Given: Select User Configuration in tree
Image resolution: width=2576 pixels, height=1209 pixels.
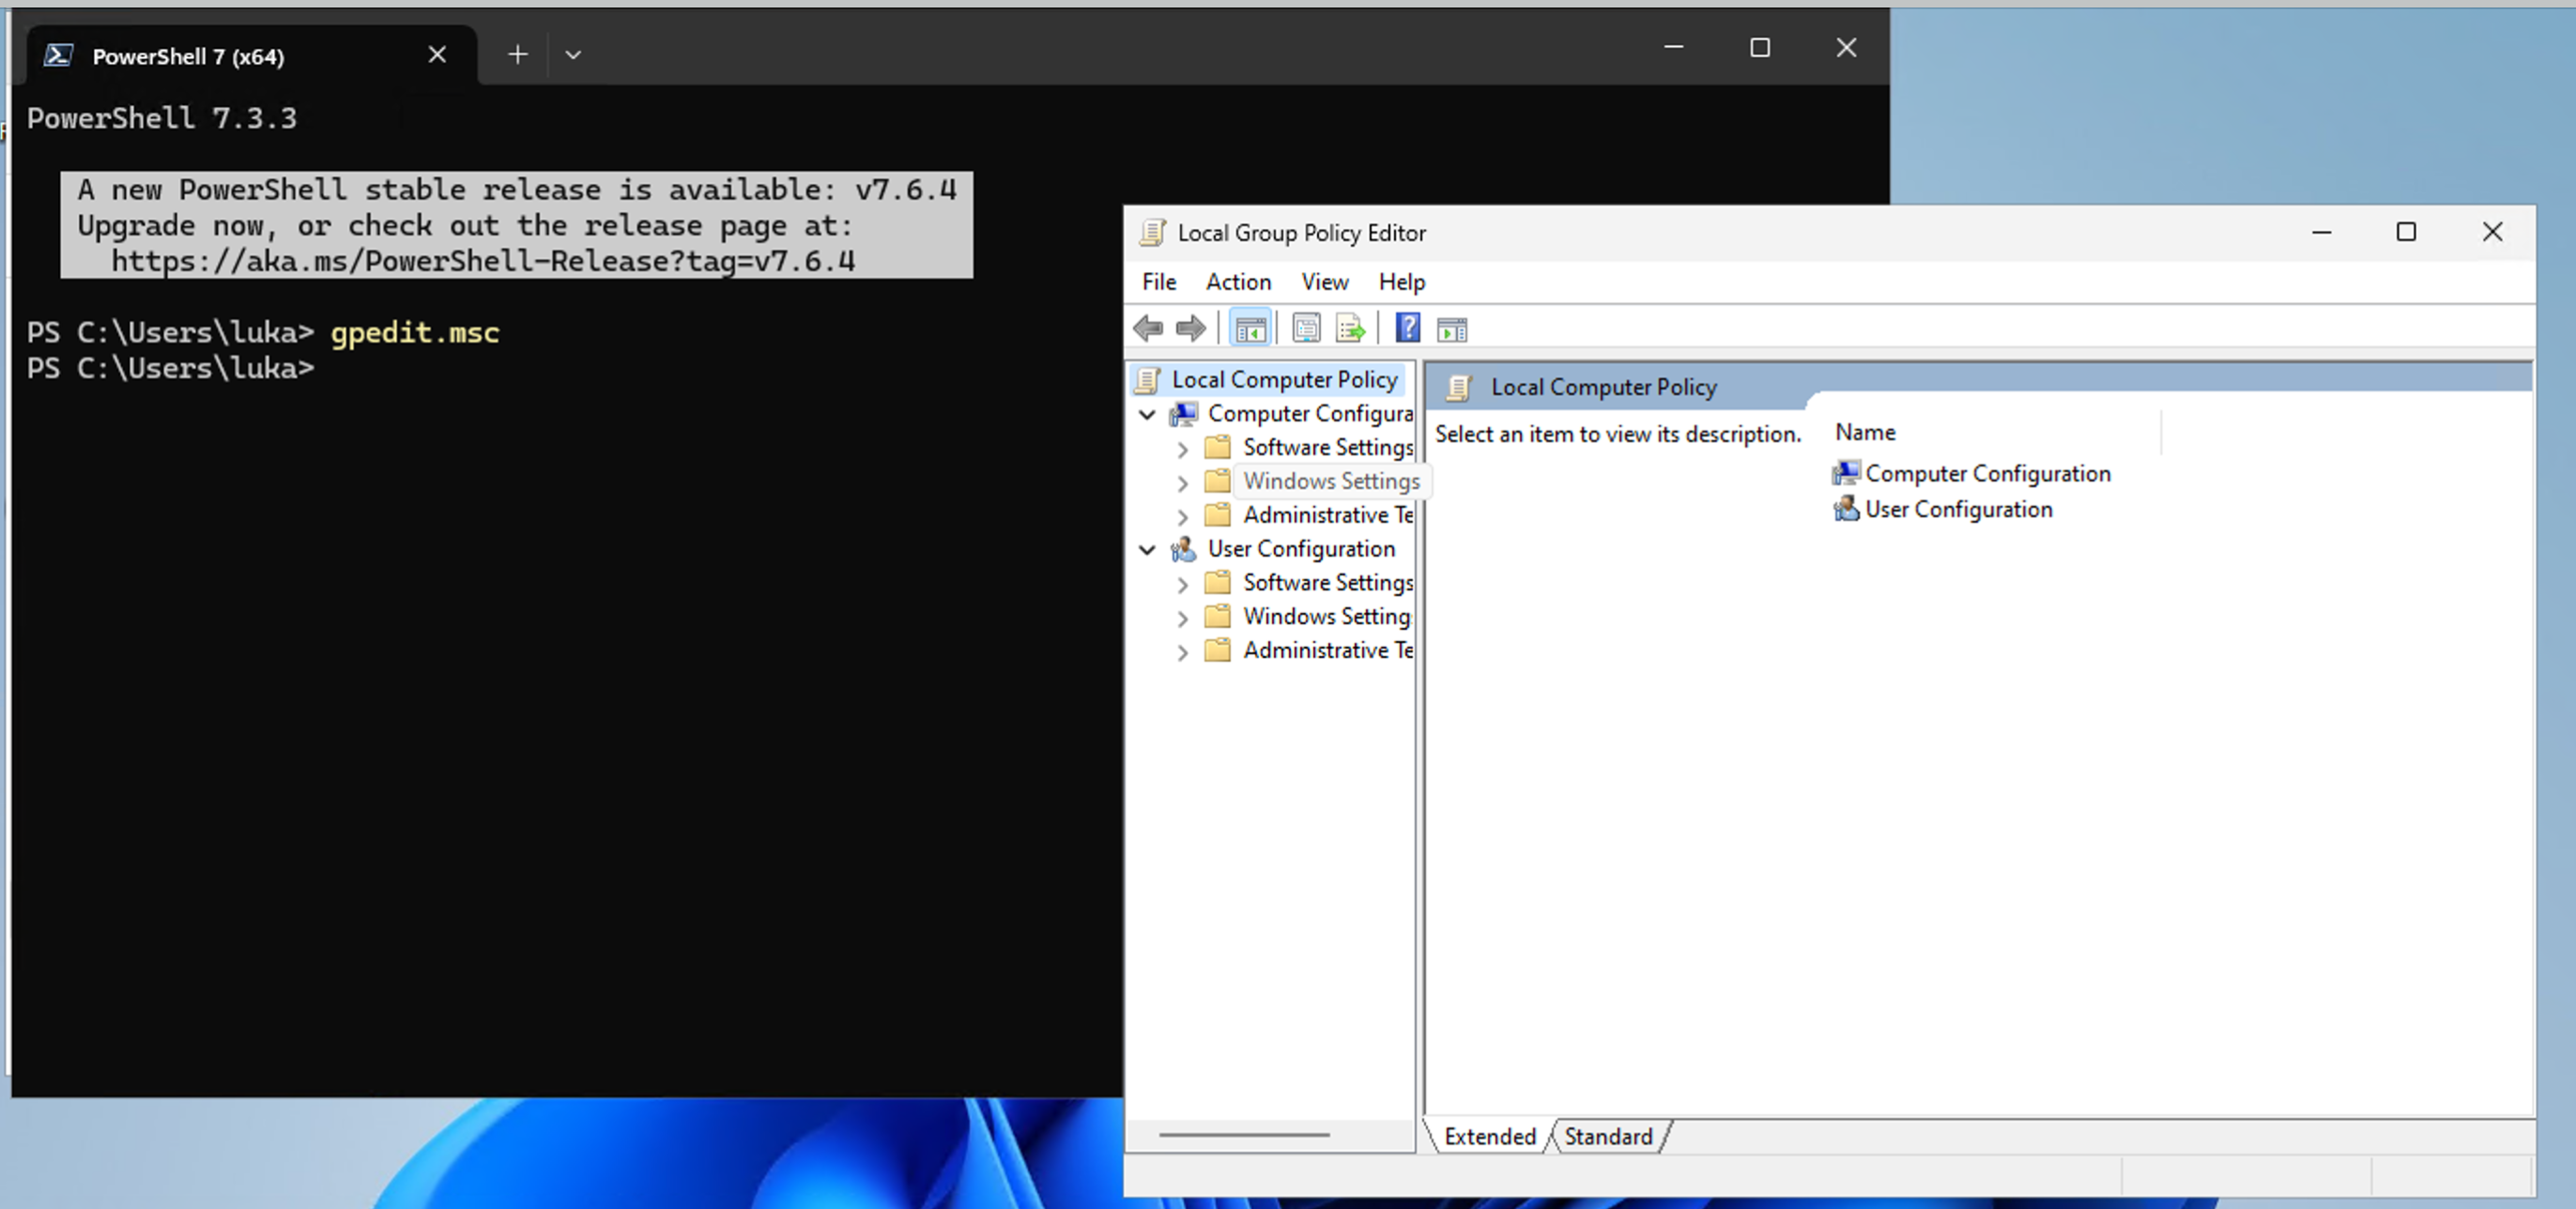Looking at the screenshot, I should point(1301,549).
